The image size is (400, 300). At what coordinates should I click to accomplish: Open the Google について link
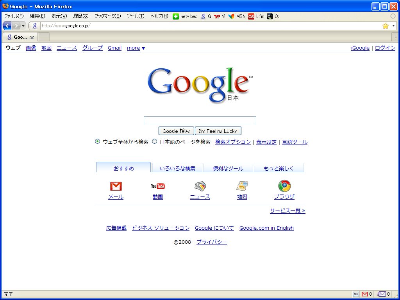pos(214,228)
